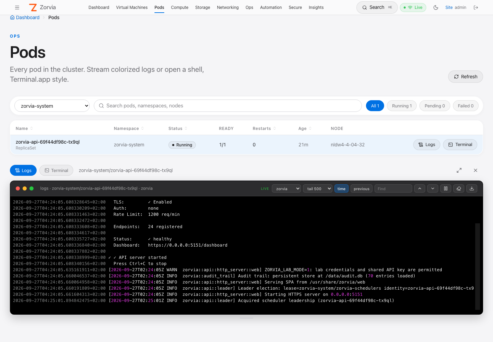Open the zorvia-system namespace dropdown

52,106
